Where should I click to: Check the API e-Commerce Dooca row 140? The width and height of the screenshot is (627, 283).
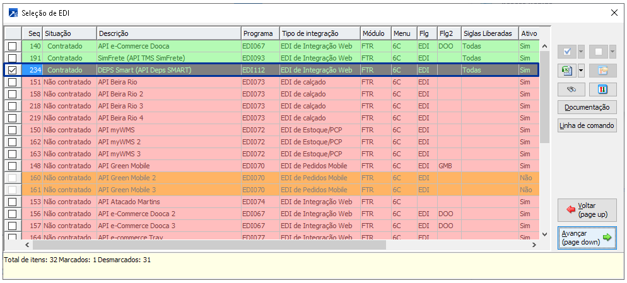pos(12,46)
